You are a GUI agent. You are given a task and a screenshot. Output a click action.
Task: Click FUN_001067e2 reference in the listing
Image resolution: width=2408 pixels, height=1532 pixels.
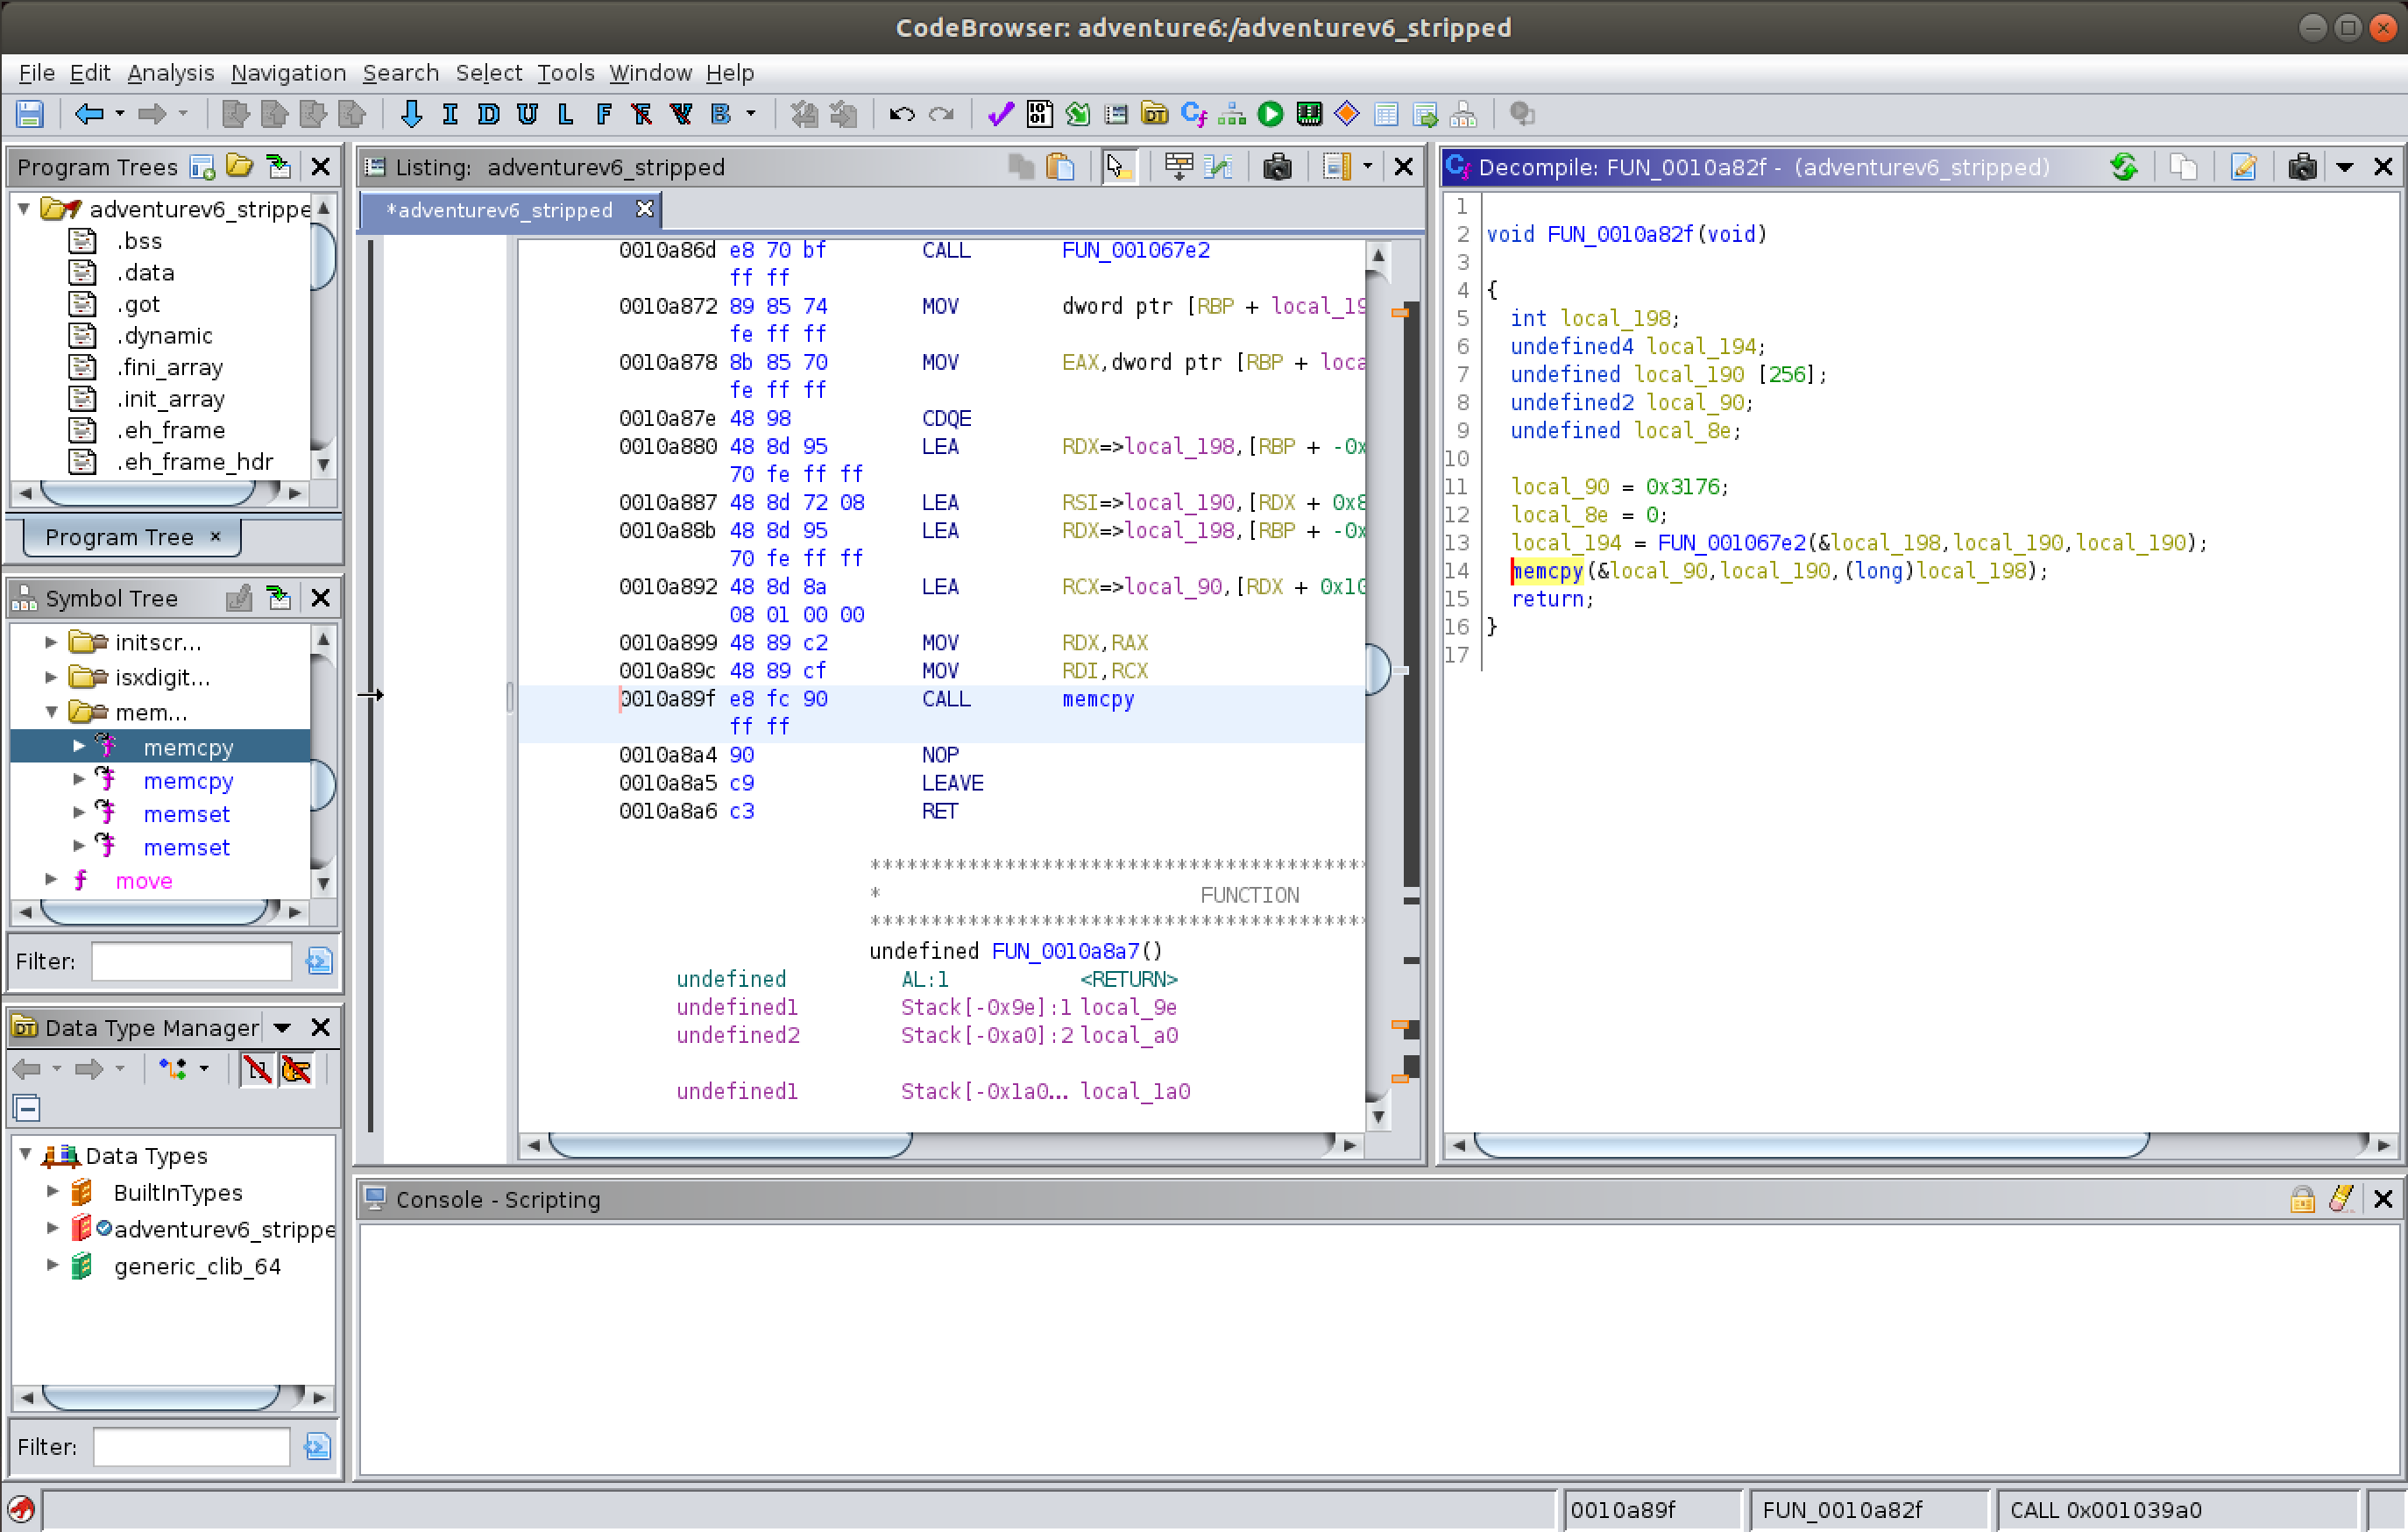click(1135, 250)
